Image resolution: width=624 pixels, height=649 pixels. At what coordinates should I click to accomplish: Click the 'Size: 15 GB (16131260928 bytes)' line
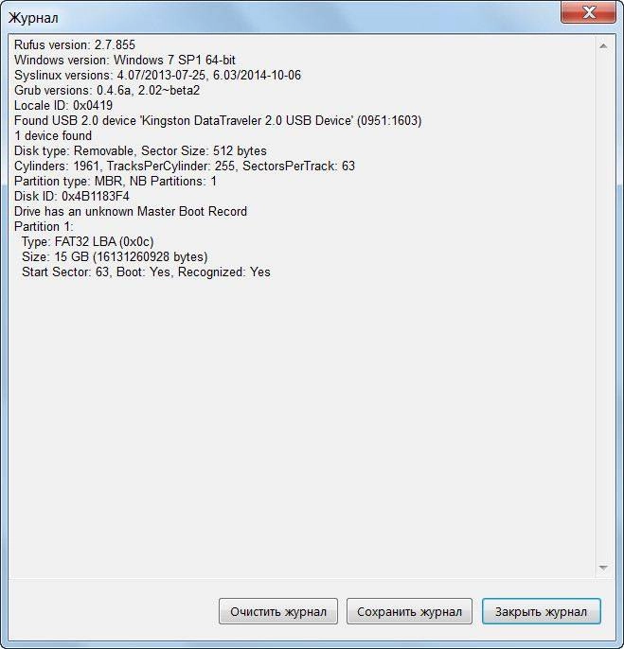coord(115,256)
